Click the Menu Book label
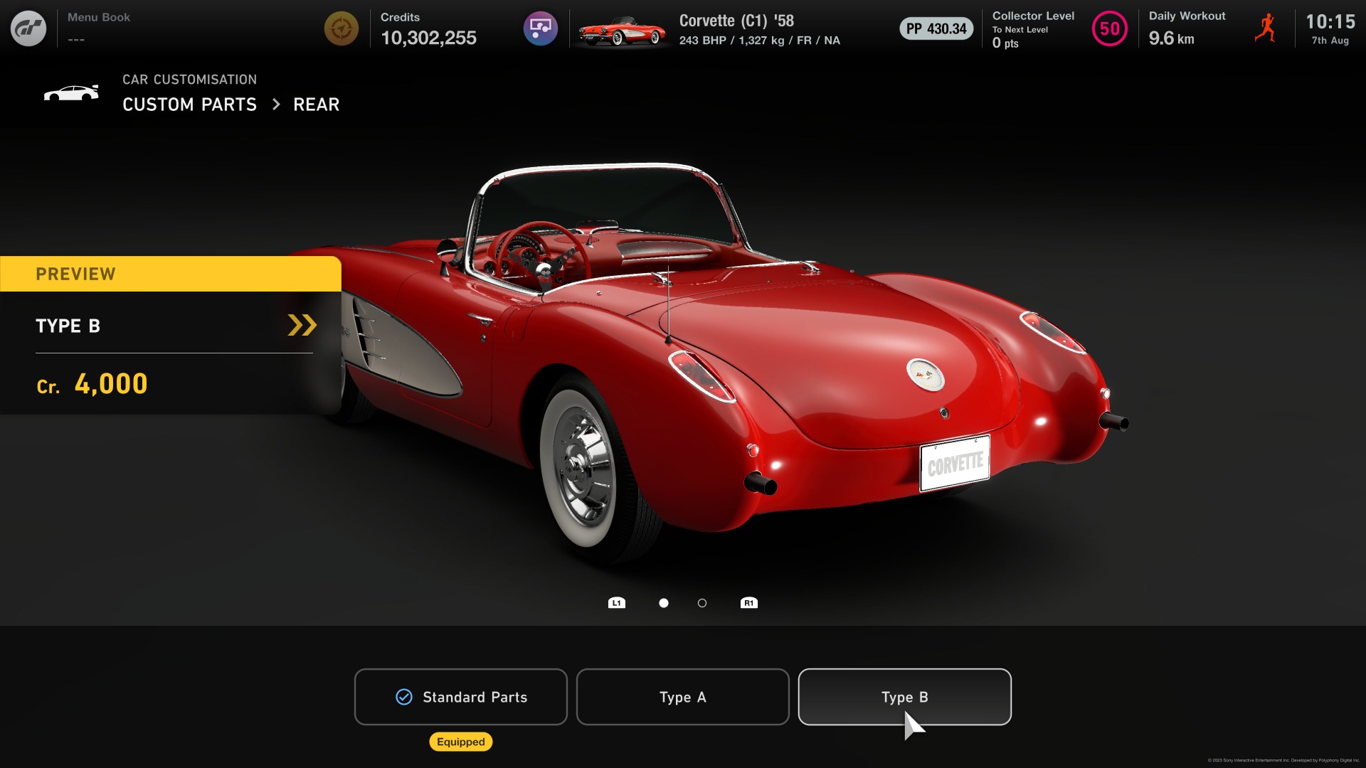Image resolution: width=1366 pixels, height=768 pixels. click(x=99, y=17)
